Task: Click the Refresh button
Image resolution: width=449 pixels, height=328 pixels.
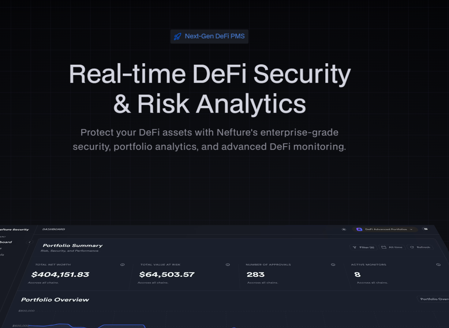Action: 420,248
